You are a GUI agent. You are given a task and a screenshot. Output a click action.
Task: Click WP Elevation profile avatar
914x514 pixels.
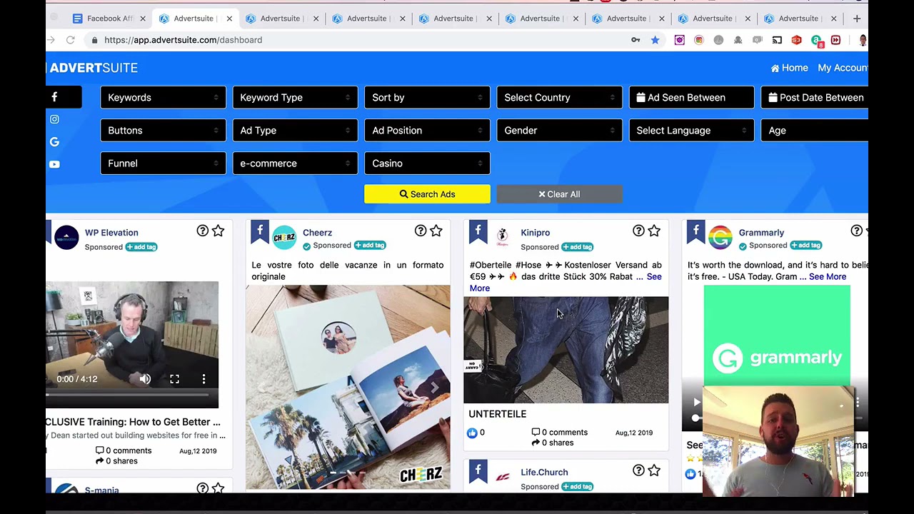(66, 238)
